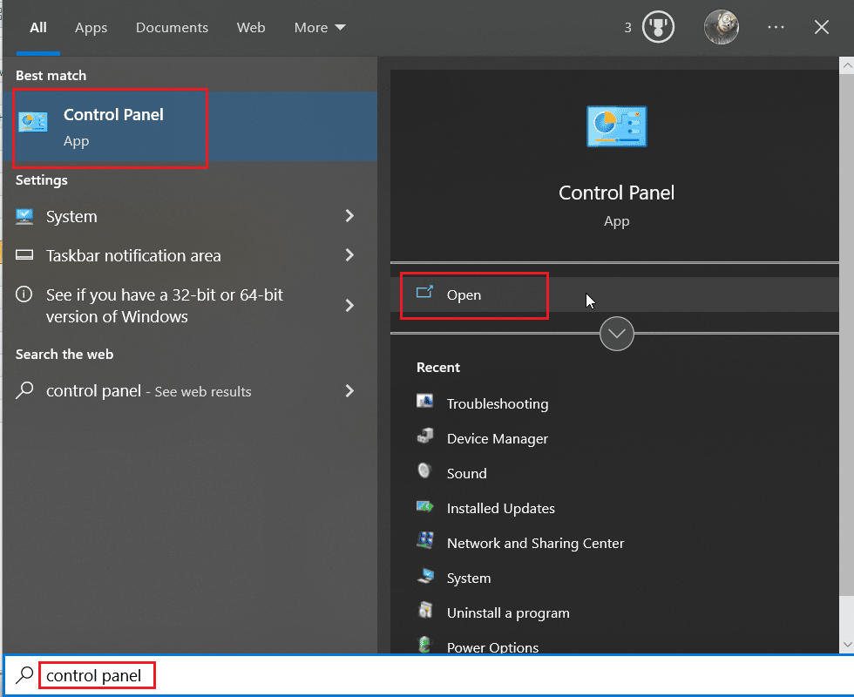Click the large Control Panel preview icon
This screenshot has height=697, width=854.
(616, 126)
